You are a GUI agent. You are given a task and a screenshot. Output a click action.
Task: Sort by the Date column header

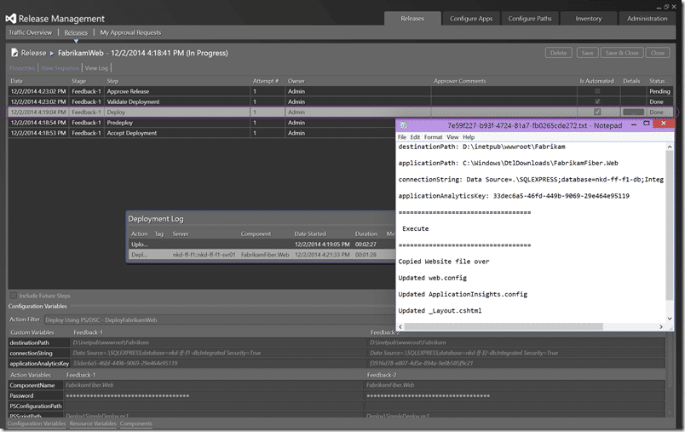[x=16, y=81]
